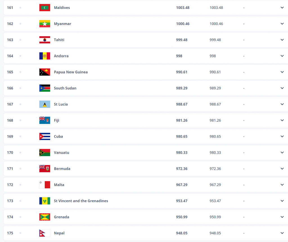This screenshot has height=242, width=288.
Task: Open St Vincent and the Grenadines link
Action: pyautogui.click(x=81, y=201)
